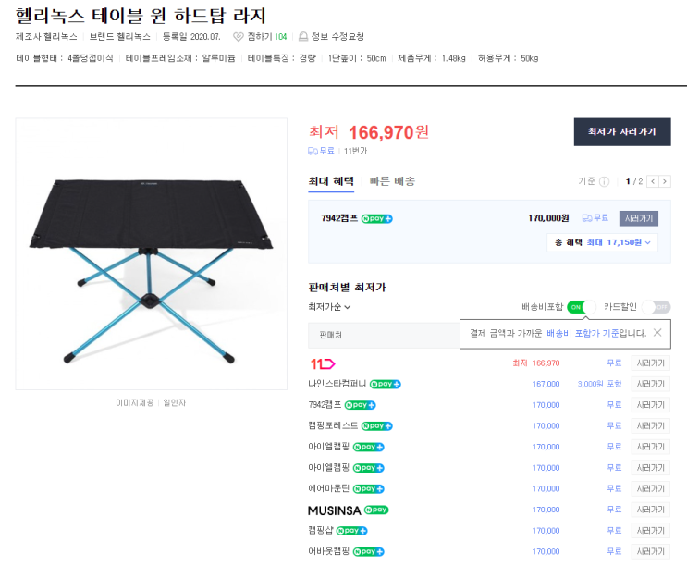This screenshot has height=578, width=687.
Task: Close the 배송비 포함가 기준 tooltip
Action: 657,333
